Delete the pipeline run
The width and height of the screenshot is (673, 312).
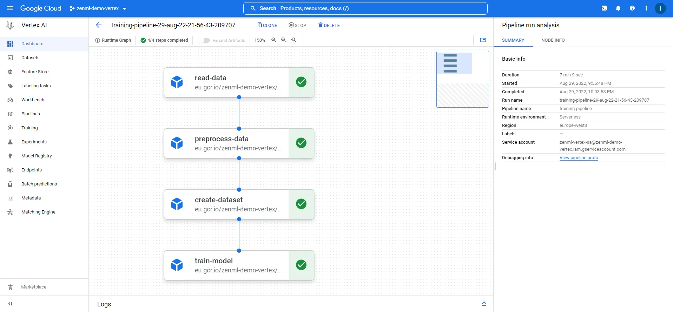click(329, 25)
